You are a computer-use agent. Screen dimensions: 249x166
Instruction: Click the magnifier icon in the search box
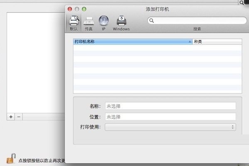coord(152,20)
